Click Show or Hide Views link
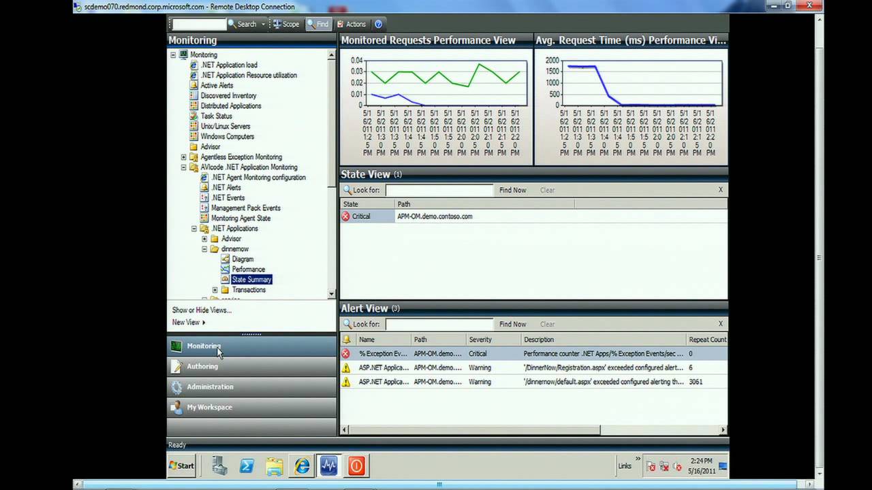The height and width of the screenshot is (490, 872). [x=202, y=310]
